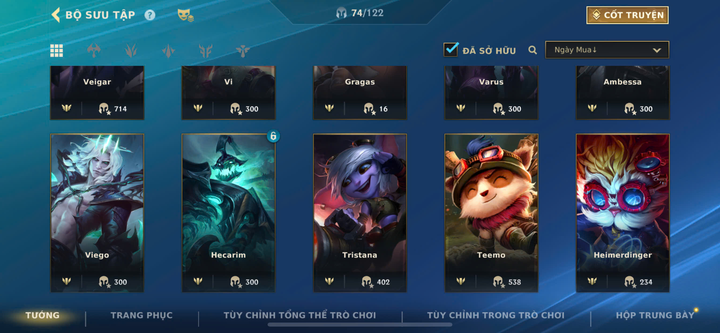Expand the Ngày Mua sort dropdown
Image resolution: width=720 pixels, height=333 pixels.
coord(607,50)
